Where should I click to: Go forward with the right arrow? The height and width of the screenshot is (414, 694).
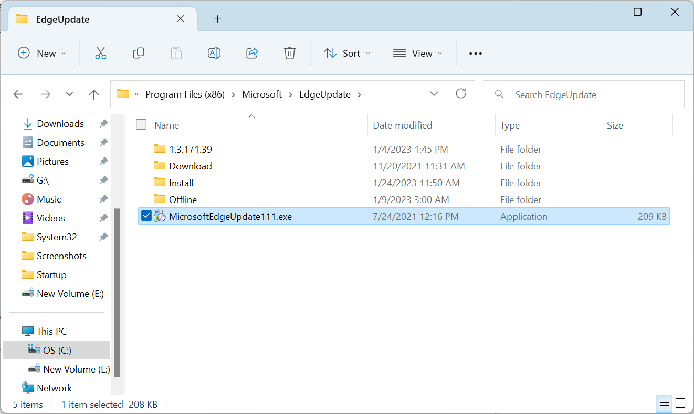[x=46, y=94]
